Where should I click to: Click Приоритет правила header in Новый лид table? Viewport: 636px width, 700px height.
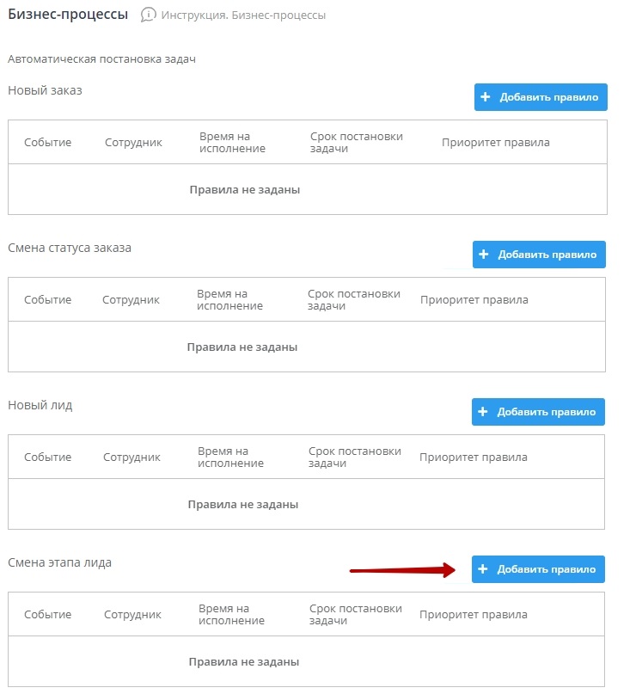(473, 457)
